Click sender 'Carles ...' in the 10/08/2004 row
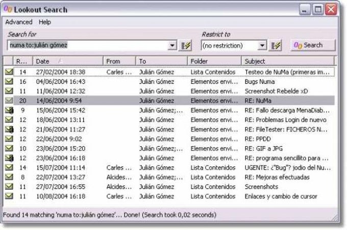Screen dimensions: 347x230 119,196
